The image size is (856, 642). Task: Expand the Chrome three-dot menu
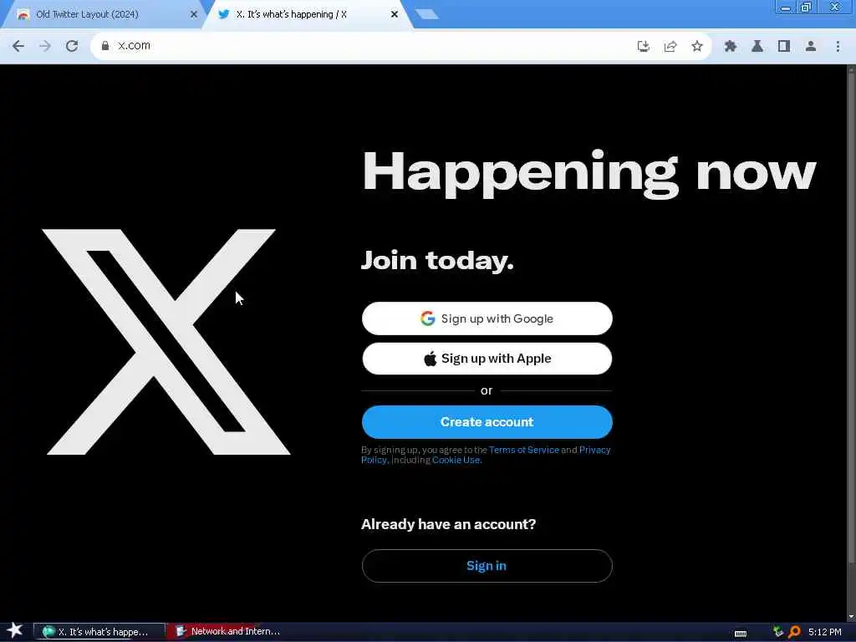pyautogui.click(x=838, y=47)
